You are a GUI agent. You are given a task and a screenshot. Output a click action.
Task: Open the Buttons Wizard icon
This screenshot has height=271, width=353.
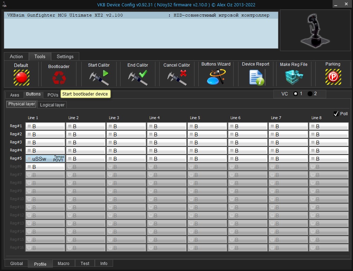click(x=216, y=77)
